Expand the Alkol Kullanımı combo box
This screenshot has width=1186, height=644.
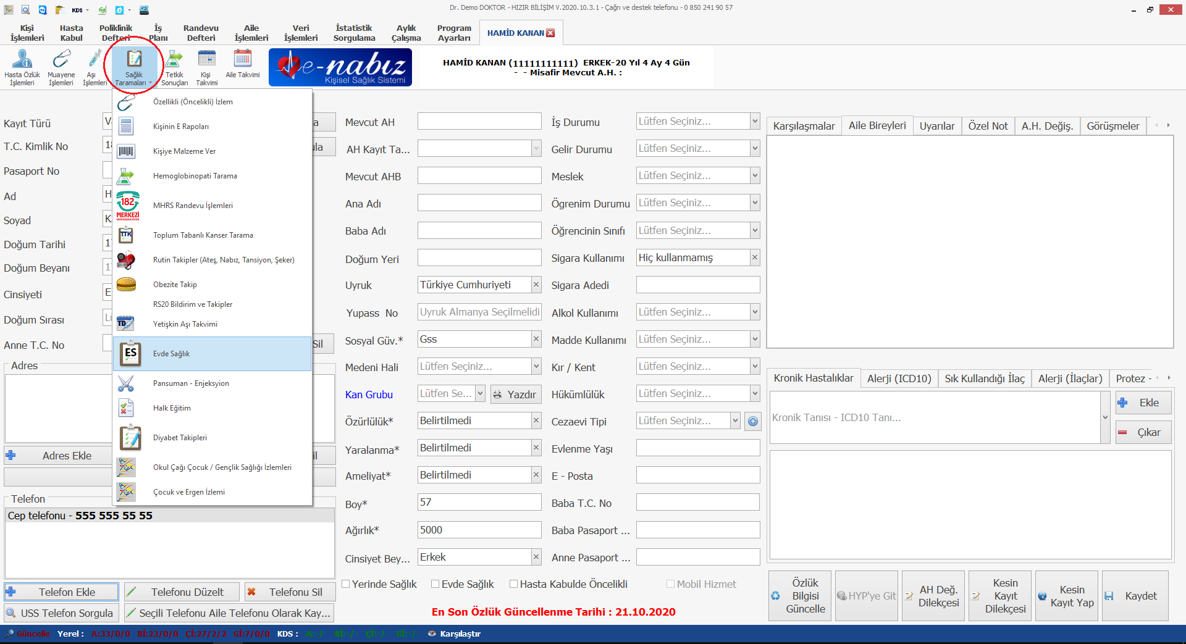[754, 312]
